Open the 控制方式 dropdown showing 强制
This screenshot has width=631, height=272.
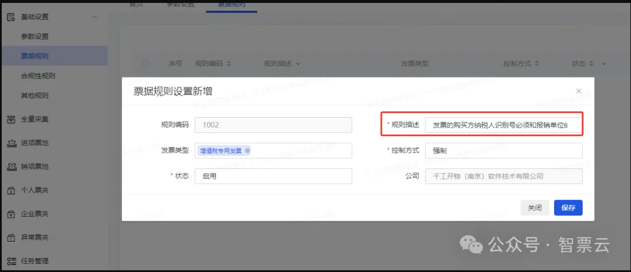pos(504,150)
